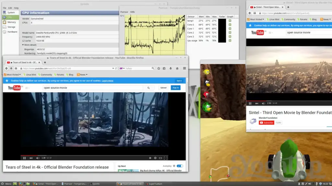The image size is (332, 186).
Task: Go back in the Tears of Steel Firefox window
Action: pos(6,68)
